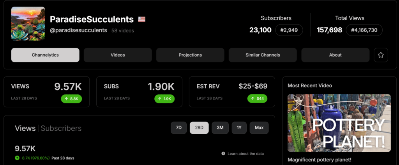
Task: Click the green 1.9K subs change badge
Action: [x=164, y=99]
